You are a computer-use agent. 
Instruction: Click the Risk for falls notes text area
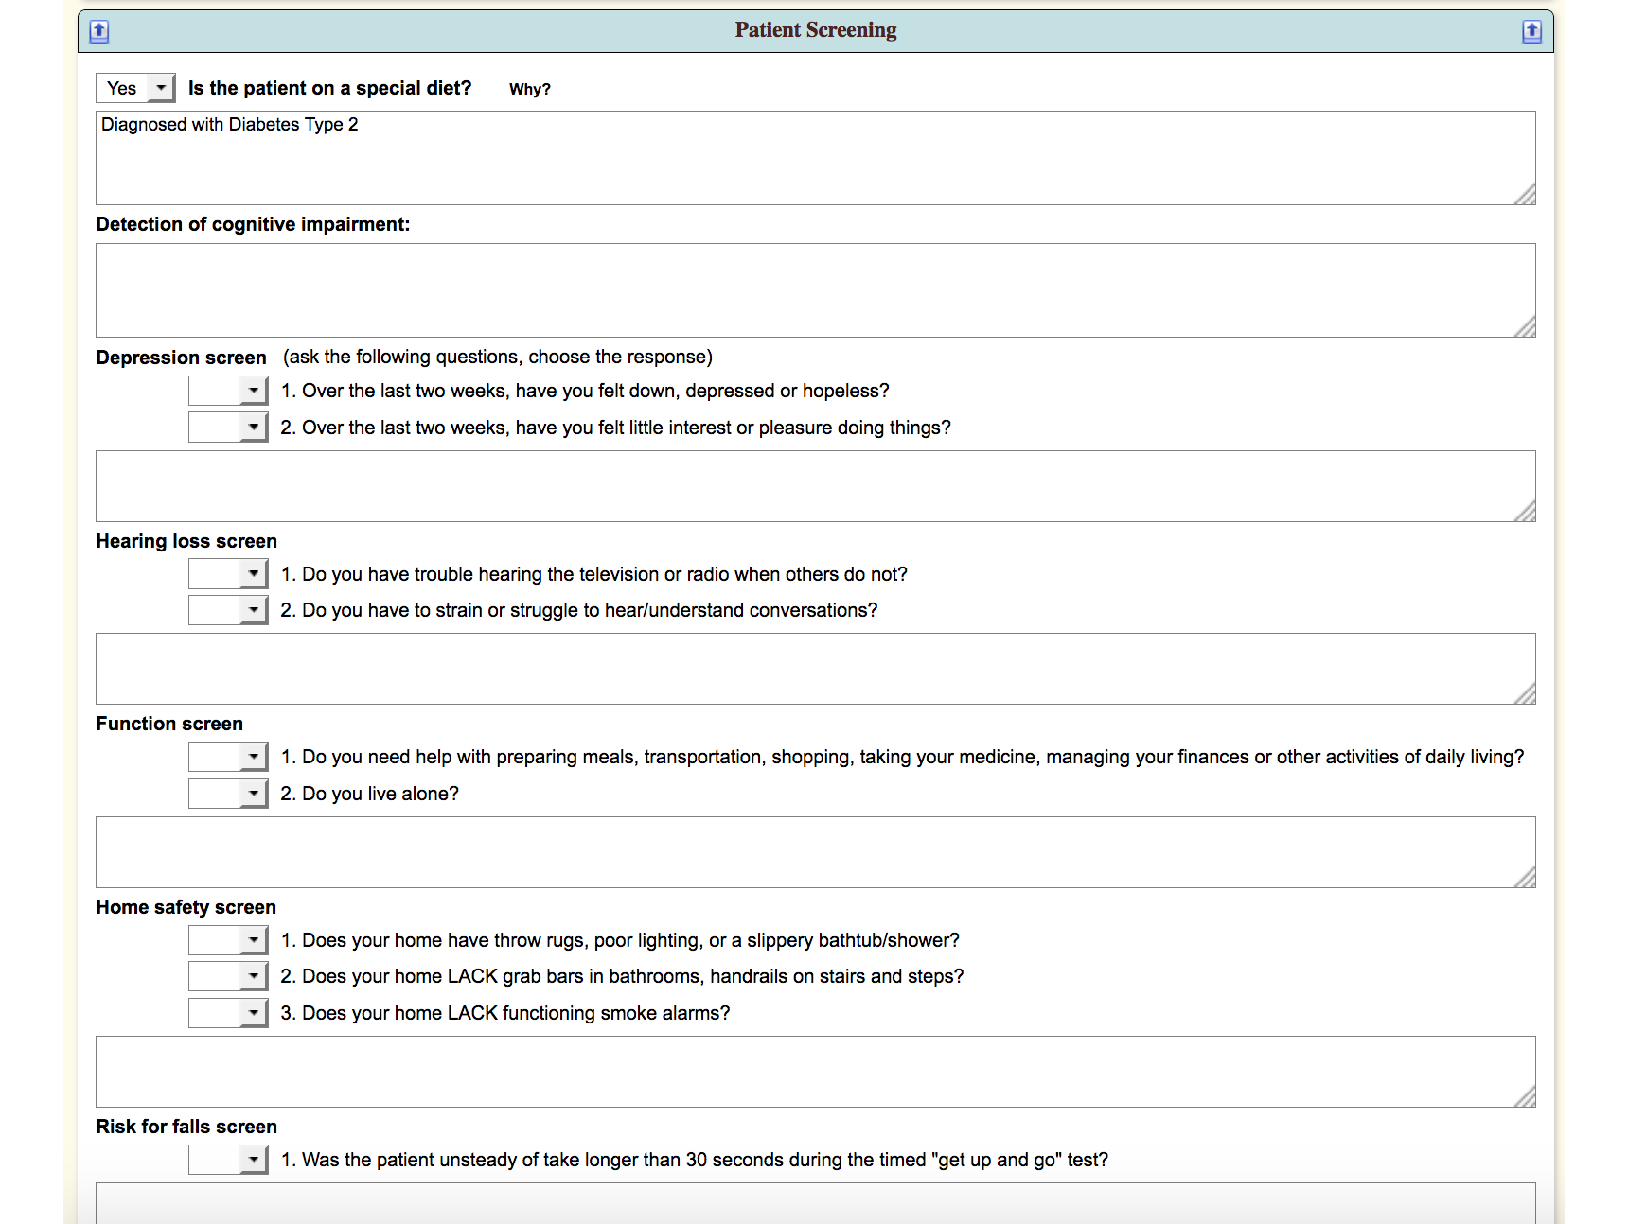coord(815,1203)
